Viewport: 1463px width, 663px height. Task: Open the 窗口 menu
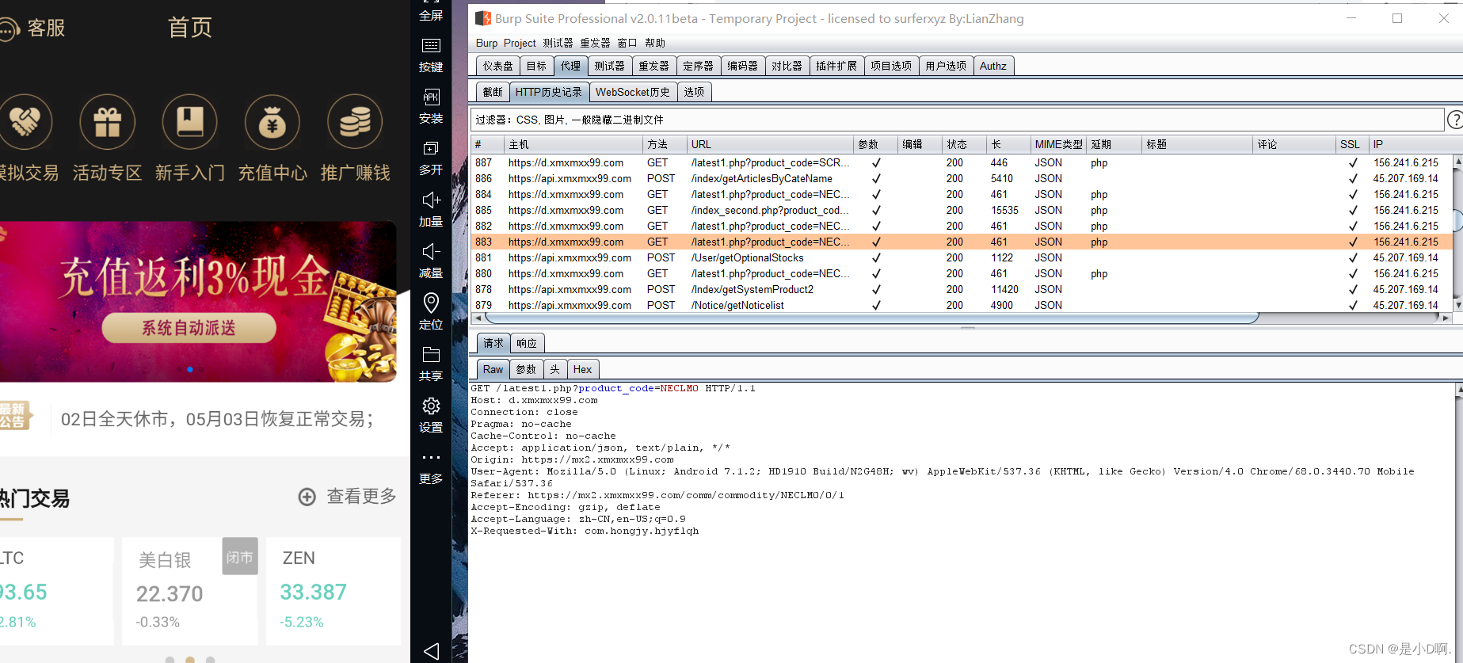click(627, 43)
